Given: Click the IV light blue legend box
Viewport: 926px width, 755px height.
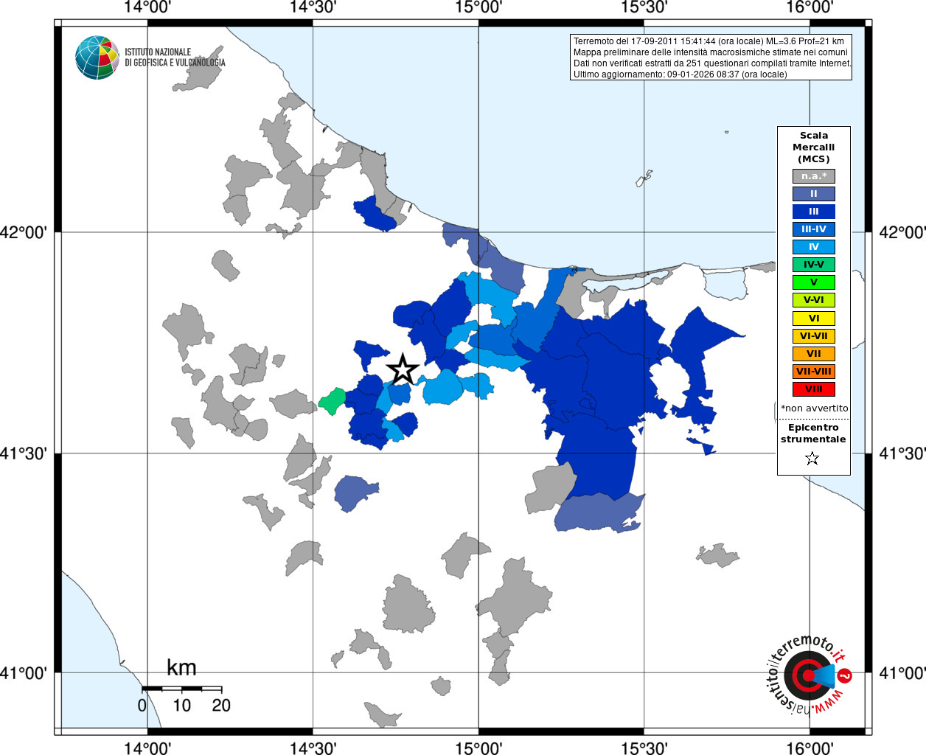Looking at the screenshot, I should 814,247.
